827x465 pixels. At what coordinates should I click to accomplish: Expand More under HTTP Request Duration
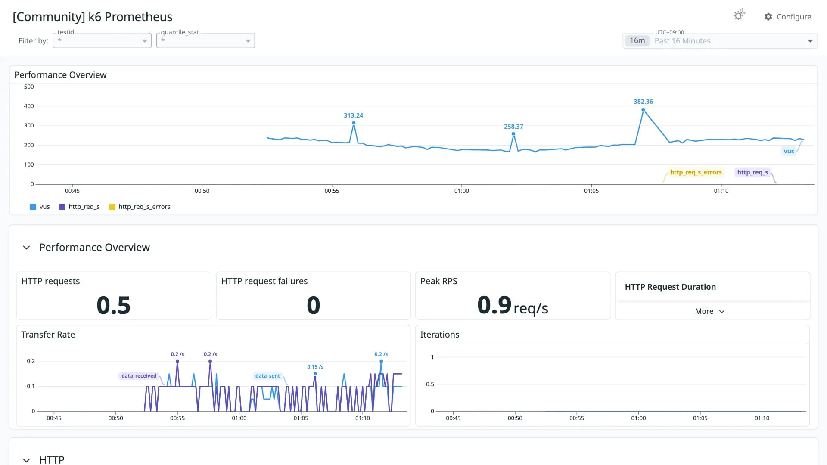pyautogui.click(x=710, y=311)
